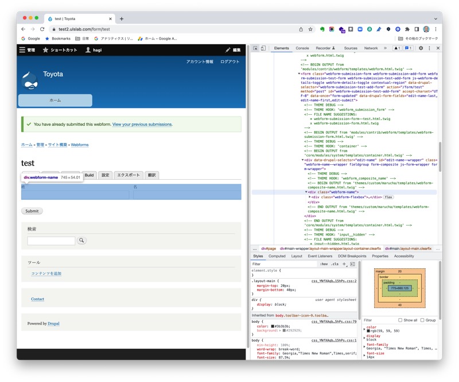
Task: Open the エクスポート tab
Action: [x=129, y=175]
